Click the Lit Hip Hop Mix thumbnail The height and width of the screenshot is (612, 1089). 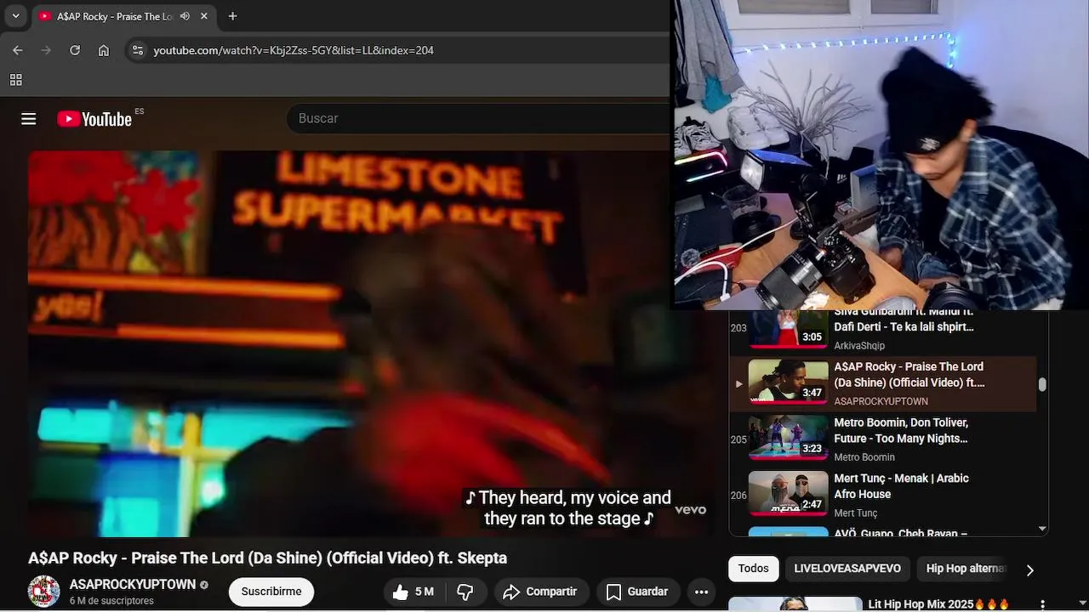pos(795,604)
